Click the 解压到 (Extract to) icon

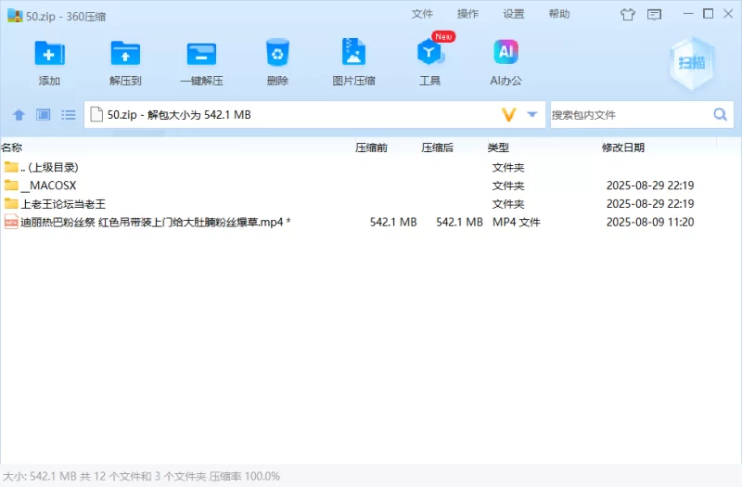pyautogui.click(x=125, y=54)
